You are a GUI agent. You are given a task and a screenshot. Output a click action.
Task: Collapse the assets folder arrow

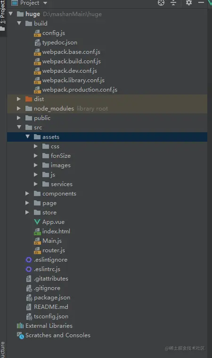(27, 136)
